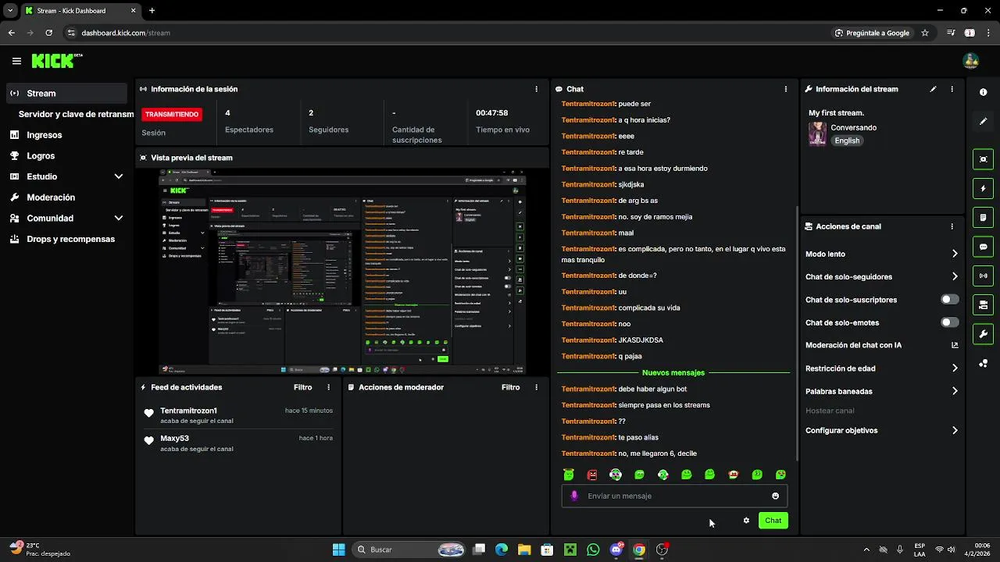The height and width of the screenshot is (562, 1000).
Task: Expand Chat de solo-seguidores options
Action: coord(955,276)
